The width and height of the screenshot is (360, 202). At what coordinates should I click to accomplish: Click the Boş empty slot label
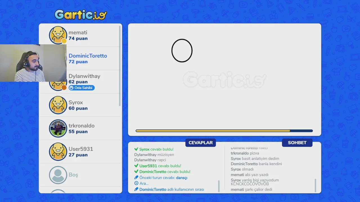[x=73, y=175]
